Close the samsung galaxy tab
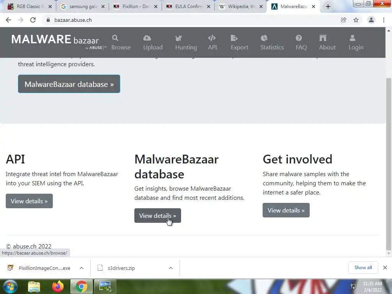The width and height of the screenshot is (392, 294). (x=103, y=7)
